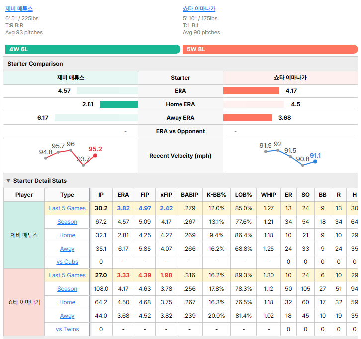
Task: Collapse the Starter Detail Stats section
Action: coord(8,181)
